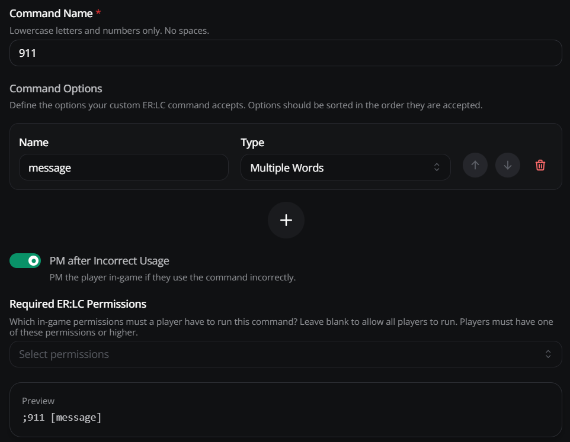This screenshot has width=570, height=442.
Task: Open the Select permissions dropdown
Action: coord(286,354)
